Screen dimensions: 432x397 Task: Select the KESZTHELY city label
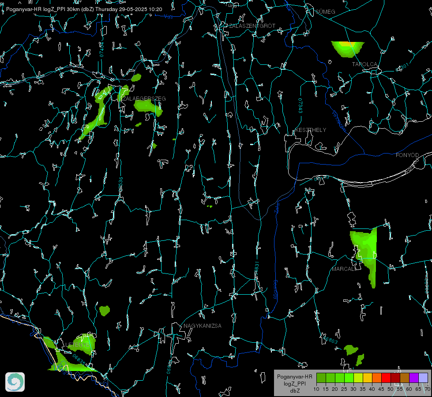pyautogui.click(x=311, y=130)
